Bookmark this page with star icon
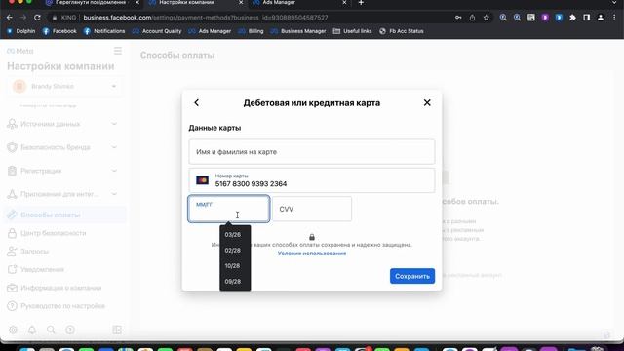This screenshot has height=351, width=624. (486, 18)
